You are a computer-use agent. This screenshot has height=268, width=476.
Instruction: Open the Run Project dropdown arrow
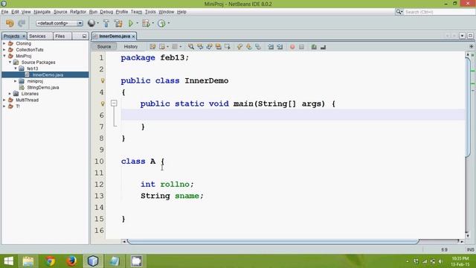click(x=137, y=23)
